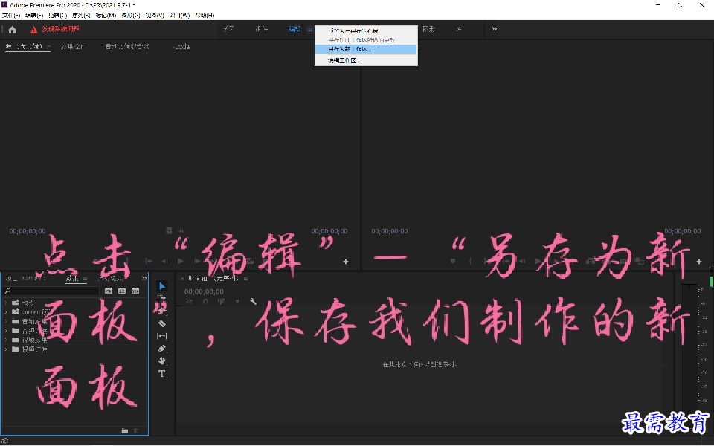
Task: Open the 窗口(W) menu
Action: [179, 16]
